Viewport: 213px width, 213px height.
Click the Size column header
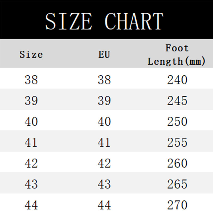(31, 55)
